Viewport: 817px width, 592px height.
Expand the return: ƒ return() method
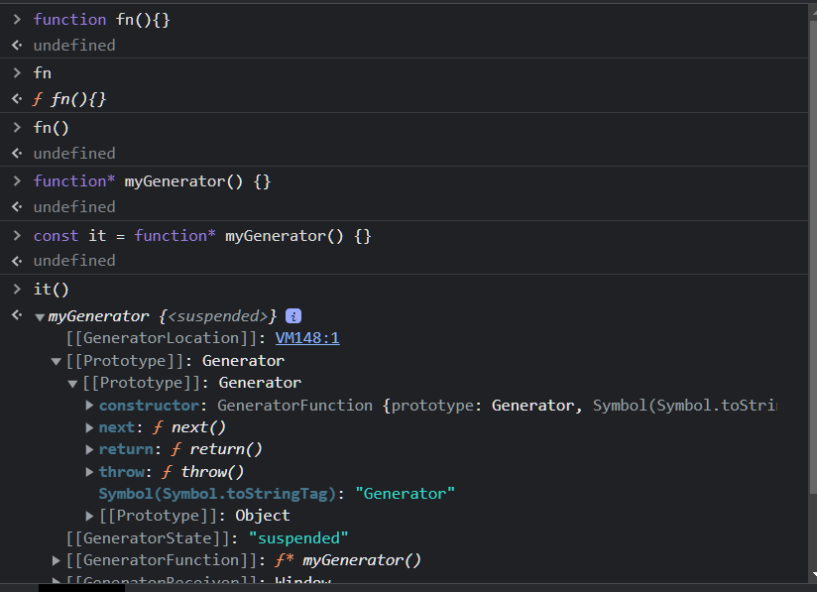90,449
